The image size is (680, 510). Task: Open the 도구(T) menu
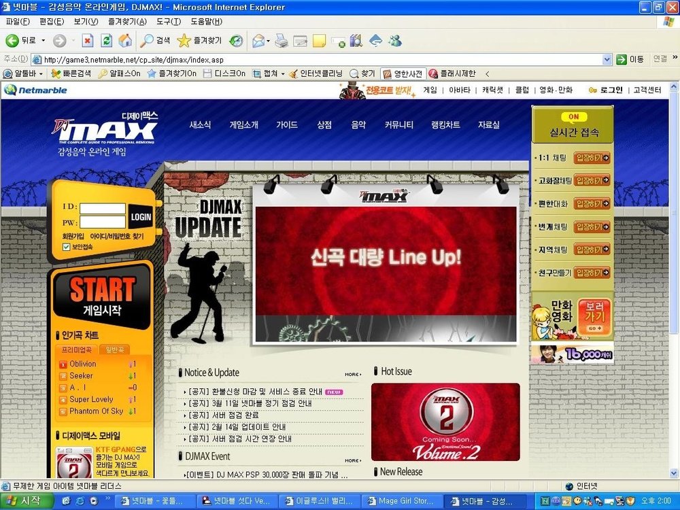170,22
